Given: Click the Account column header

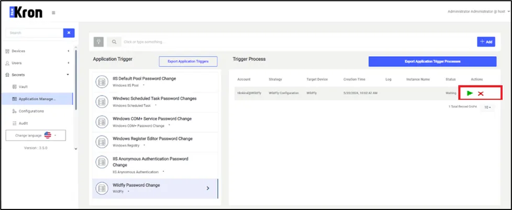Looking at the screenshot, I should coord(243,79).
